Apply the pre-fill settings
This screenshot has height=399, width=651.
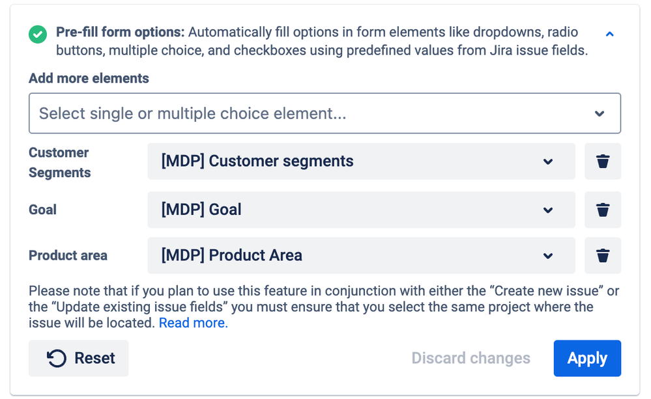click(587, 359)
